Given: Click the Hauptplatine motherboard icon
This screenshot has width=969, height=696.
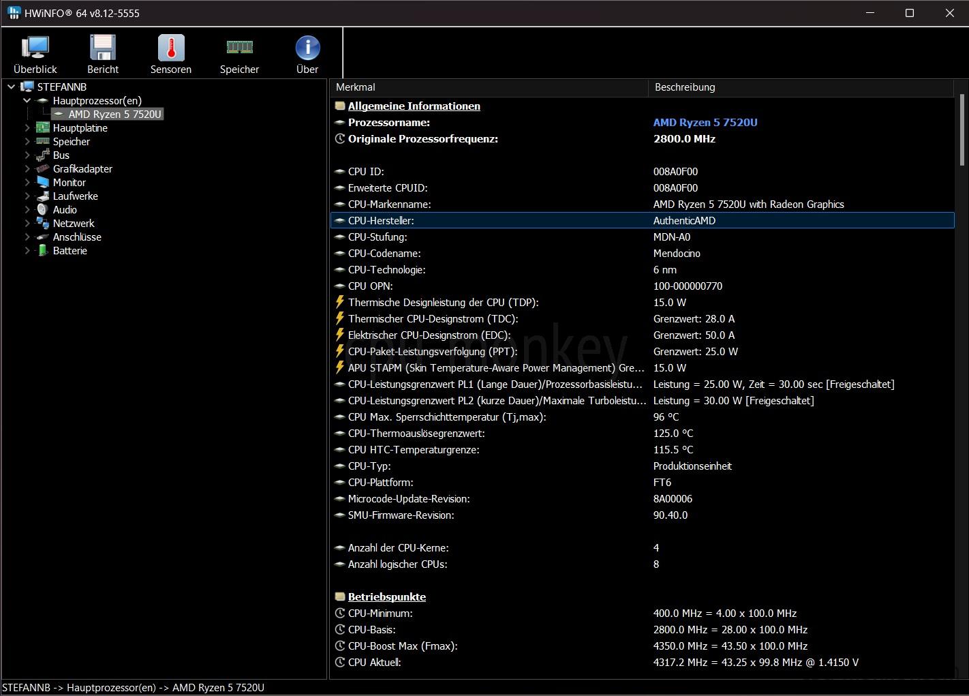Looking at the screenshot, I should pos(43,128).
